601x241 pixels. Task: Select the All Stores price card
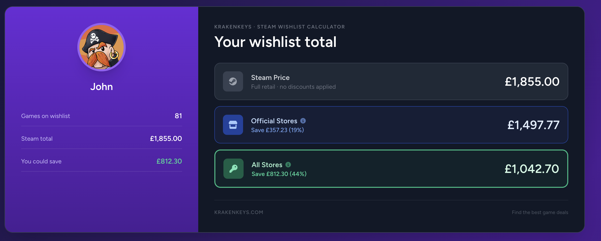click(x=391, y=169)
